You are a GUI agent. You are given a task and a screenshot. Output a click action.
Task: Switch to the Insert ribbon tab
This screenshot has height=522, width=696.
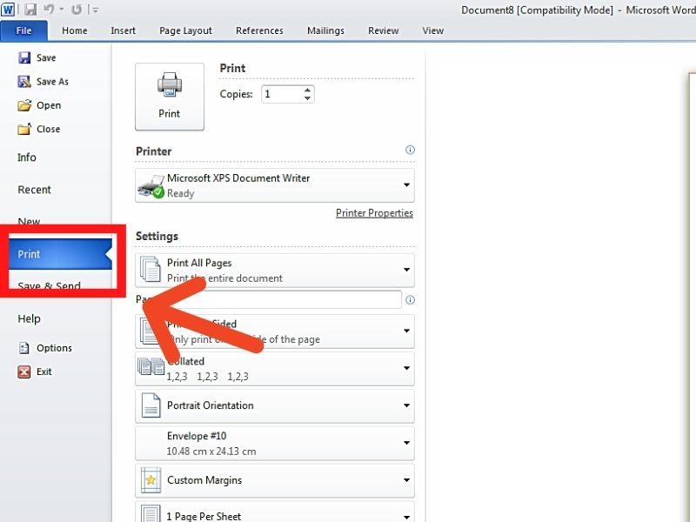pyautogui.click(x=123, y=30)
